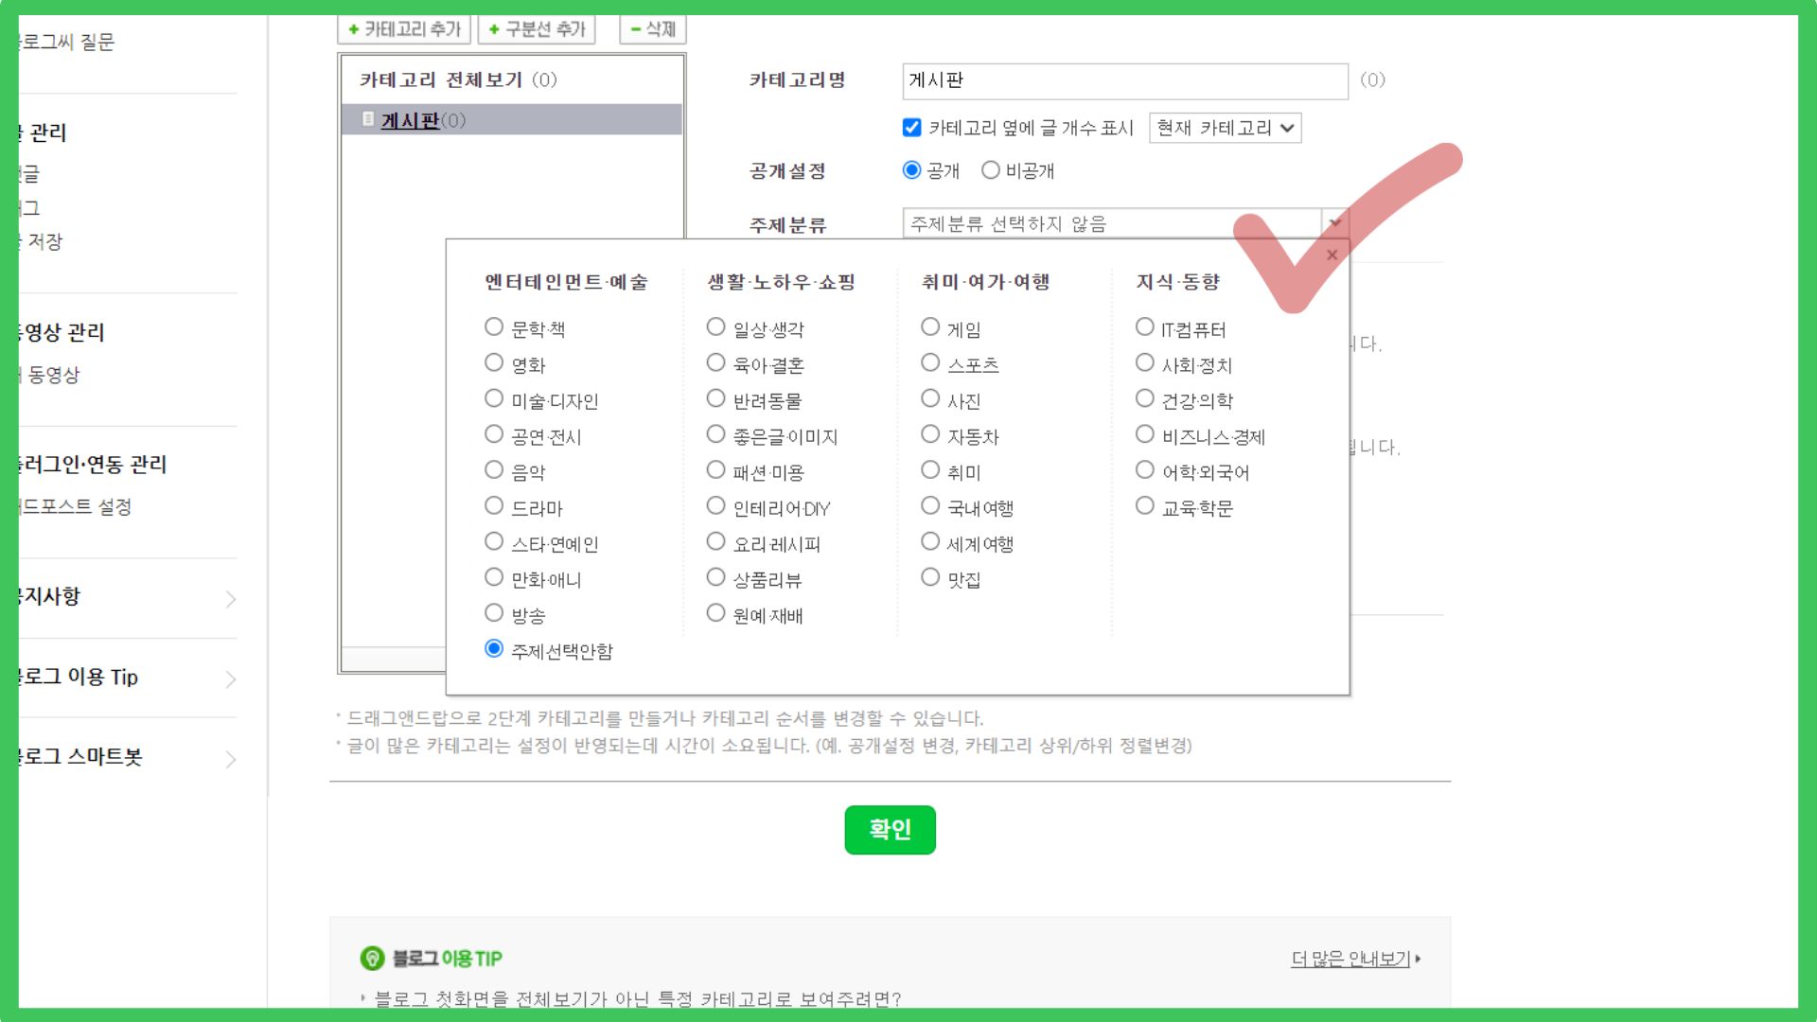Choose the 국내여행 topic radio button
The width and height of the screenshot is (1817, 1022).
click(x=930, y=506)
